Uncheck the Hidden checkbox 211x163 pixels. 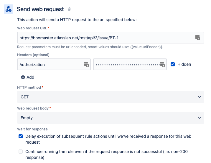[x=173, y=64]
